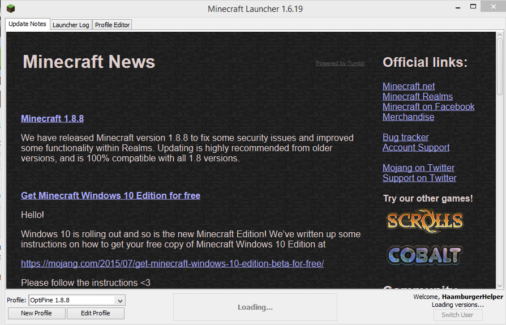Click the Minecraft grass block window icon

point(11,8)
